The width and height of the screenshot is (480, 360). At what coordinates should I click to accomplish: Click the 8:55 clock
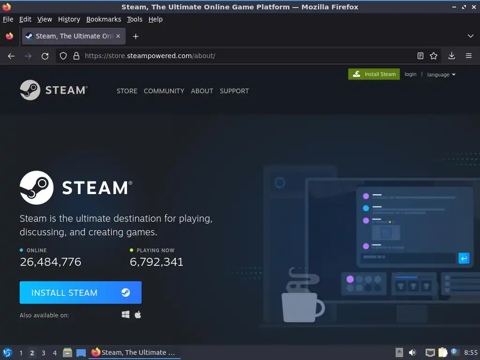coord(471,352)
